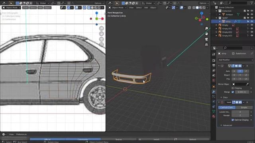This screenshot has width=255, height=143.
Task: Open Render properties tab icon
Action: click(x=214, y=60)
